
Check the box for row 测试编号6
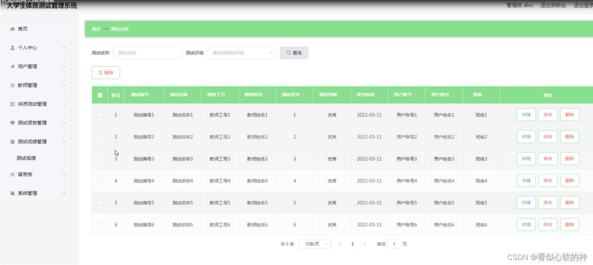99,225
